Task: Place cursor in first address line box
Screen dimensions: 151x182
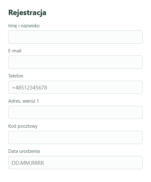Action: coord(75,112)
